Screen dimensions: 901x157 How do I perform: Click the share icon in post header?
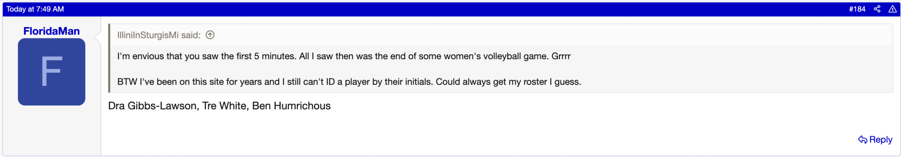(x=877, y=9)
